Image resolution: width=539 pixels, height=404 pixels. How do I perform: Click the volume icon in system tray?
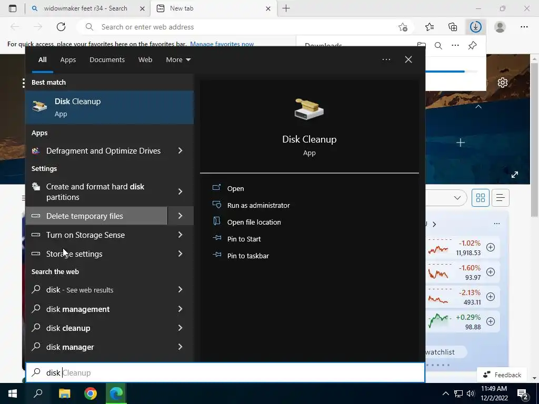click(x=471, y=393)
